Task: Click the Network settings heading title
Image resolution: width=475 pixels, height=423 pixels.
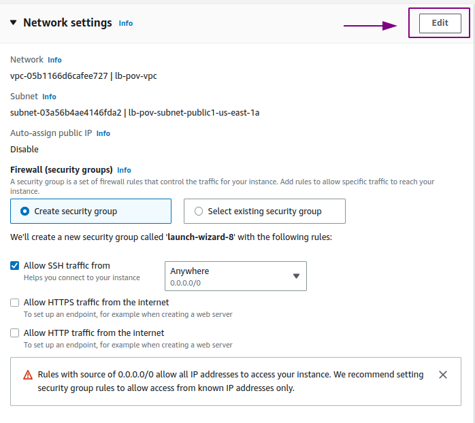Action: click(67, 22)
